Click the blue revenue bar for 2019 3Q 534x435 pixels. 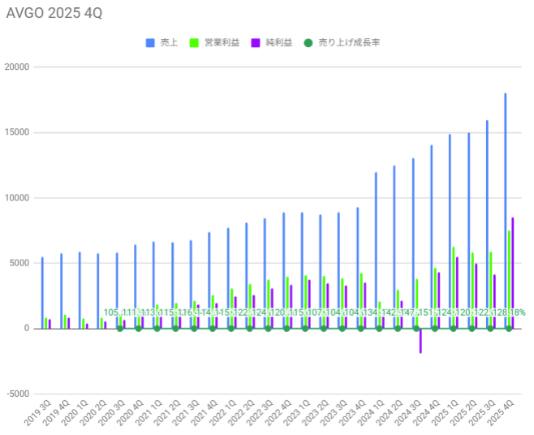42,293
